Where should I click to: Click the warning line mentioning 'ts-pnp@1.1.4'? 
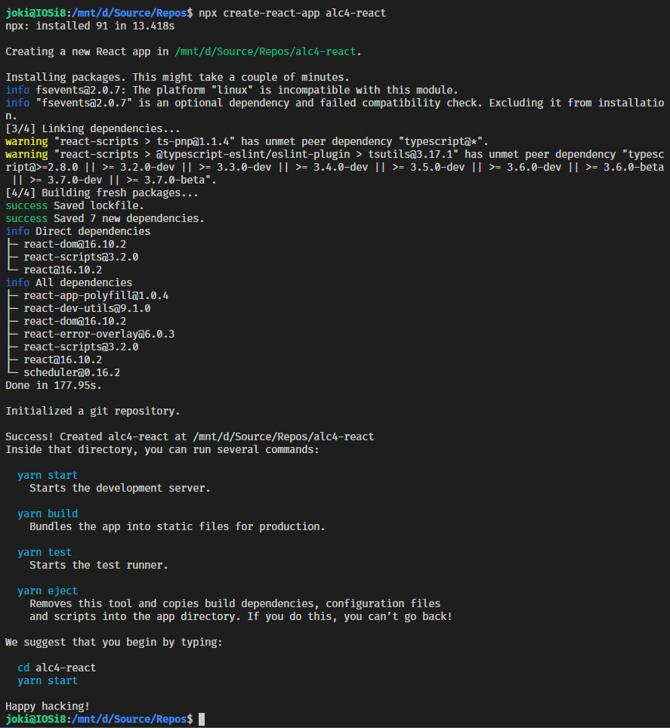(x=247, y=142)
